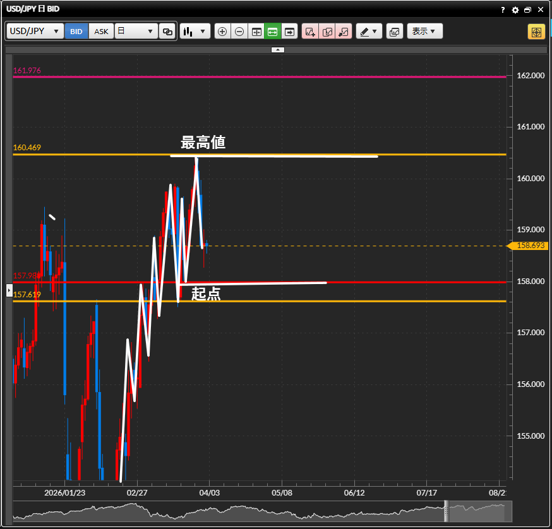Image resolution: width=552 pixels, height=529 pixels.
Task: Open the drawing pen tool menu
Action: pos(369,32)
